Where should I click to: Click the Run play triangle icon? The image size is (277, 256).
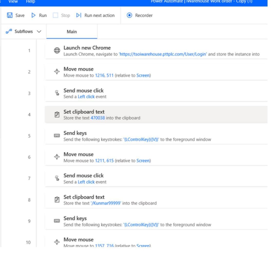33,15
